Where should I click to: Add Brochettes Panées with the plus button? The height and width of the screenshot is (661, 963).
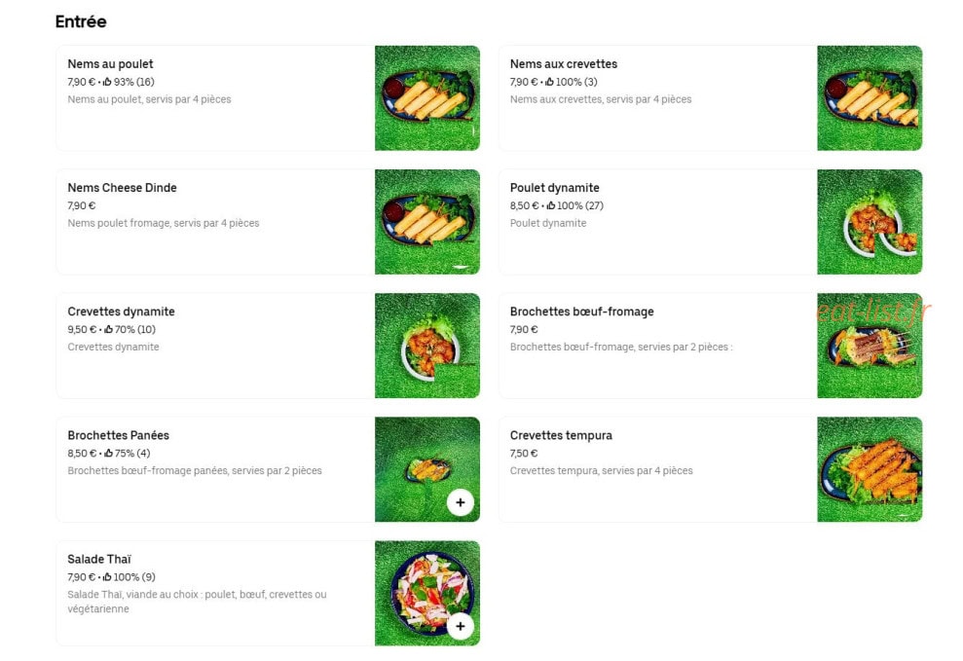point(460,502)
